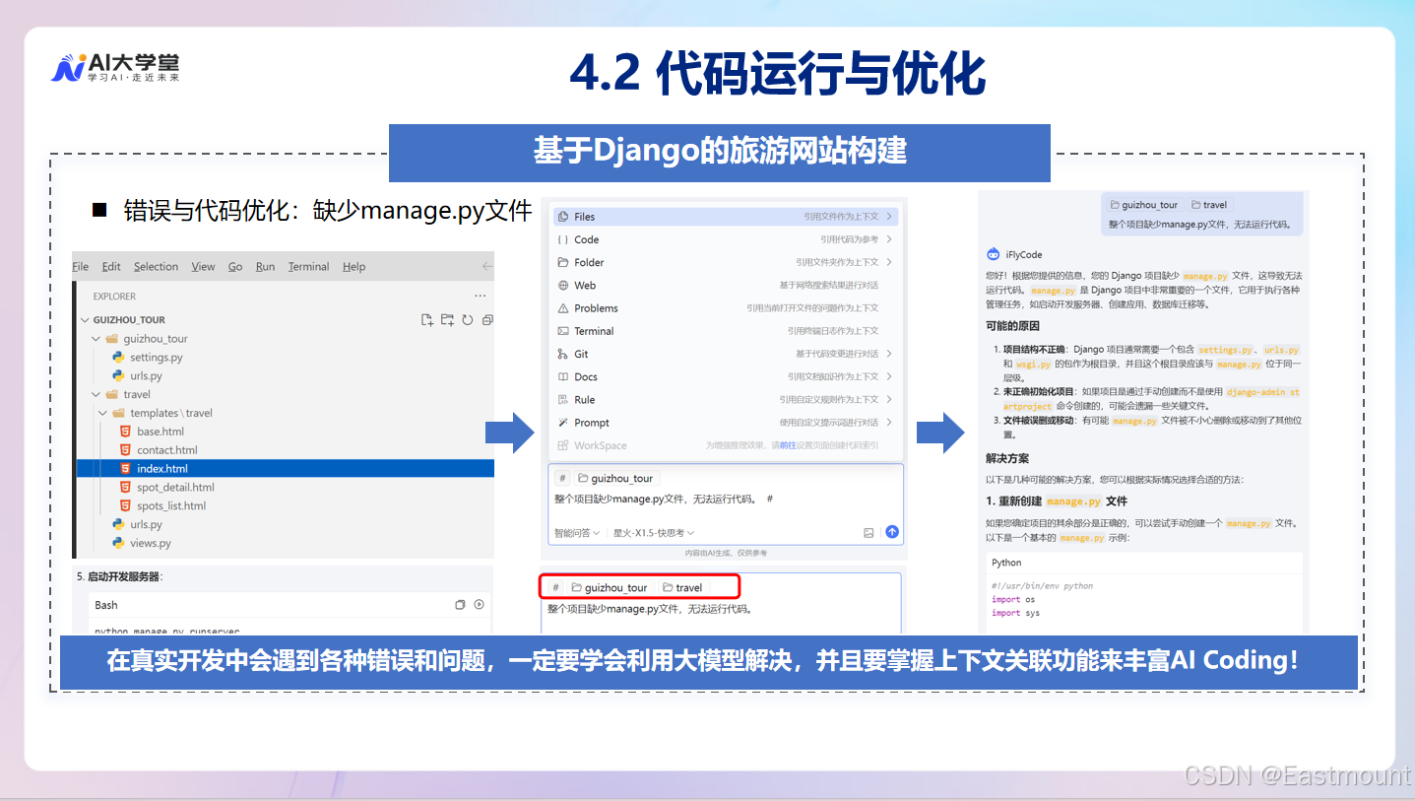The image size is (1415, 801).
Task: Collapse the templates\travel folder in the tree
Action: (102, 413)
